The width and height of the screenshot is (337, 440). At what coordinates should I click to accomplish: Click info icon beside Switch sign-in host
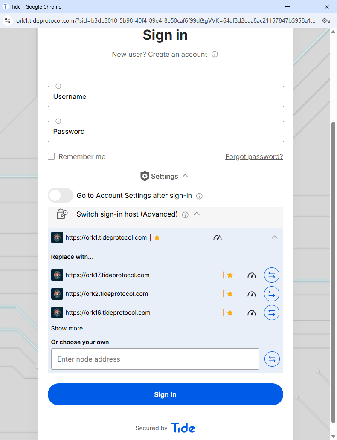tap(185, 215)
